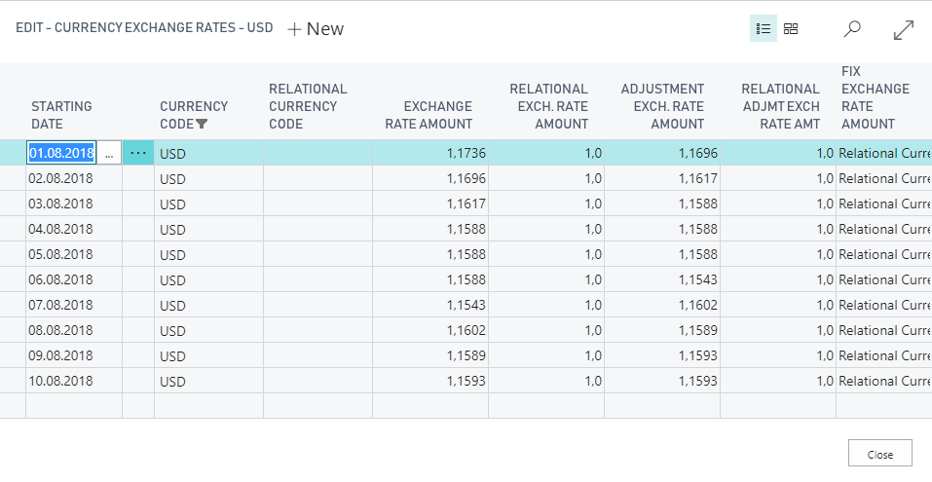The height and width of the screenshot is (482, 932).
Task: Click relational exch. rate 1,0 in 03.08.2018 row
Action: tap(546, 204)
